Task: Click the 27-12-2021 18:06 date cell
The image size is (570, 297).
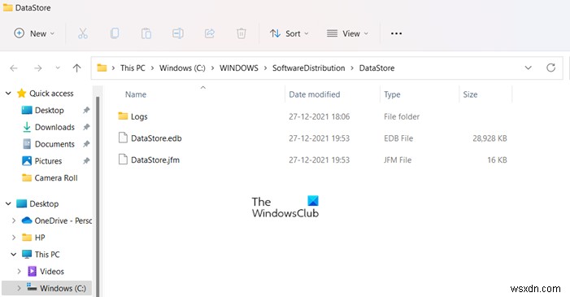Action: pos(320,117)
